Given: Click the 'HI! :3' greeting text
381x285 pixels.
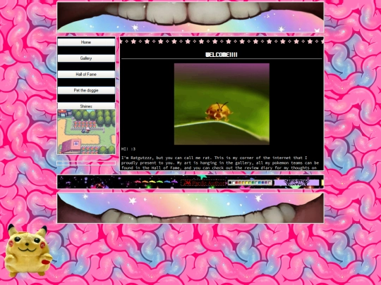Looking at the screenshot, I should click(128, 148).
